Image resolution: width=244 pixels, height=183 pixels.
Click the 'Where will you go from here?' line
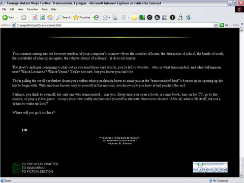click(x=34, y=112)
